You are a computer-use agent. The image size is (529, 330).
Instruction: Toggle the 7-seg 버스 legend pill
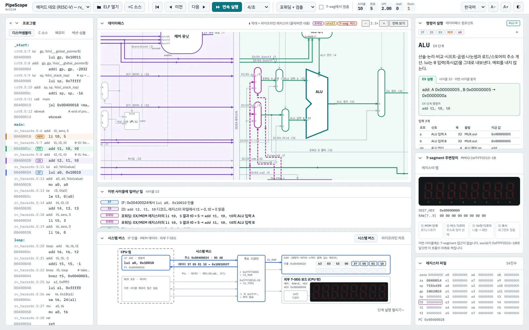pos(347,23)
